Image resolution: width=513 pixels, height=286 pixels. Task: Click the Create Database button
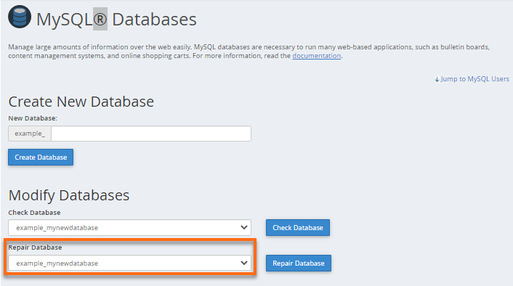point(41,158)
